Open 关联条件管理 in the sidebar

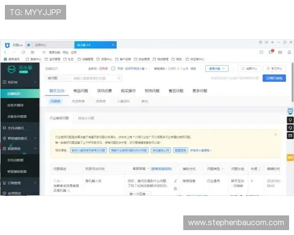pos(17,117)
